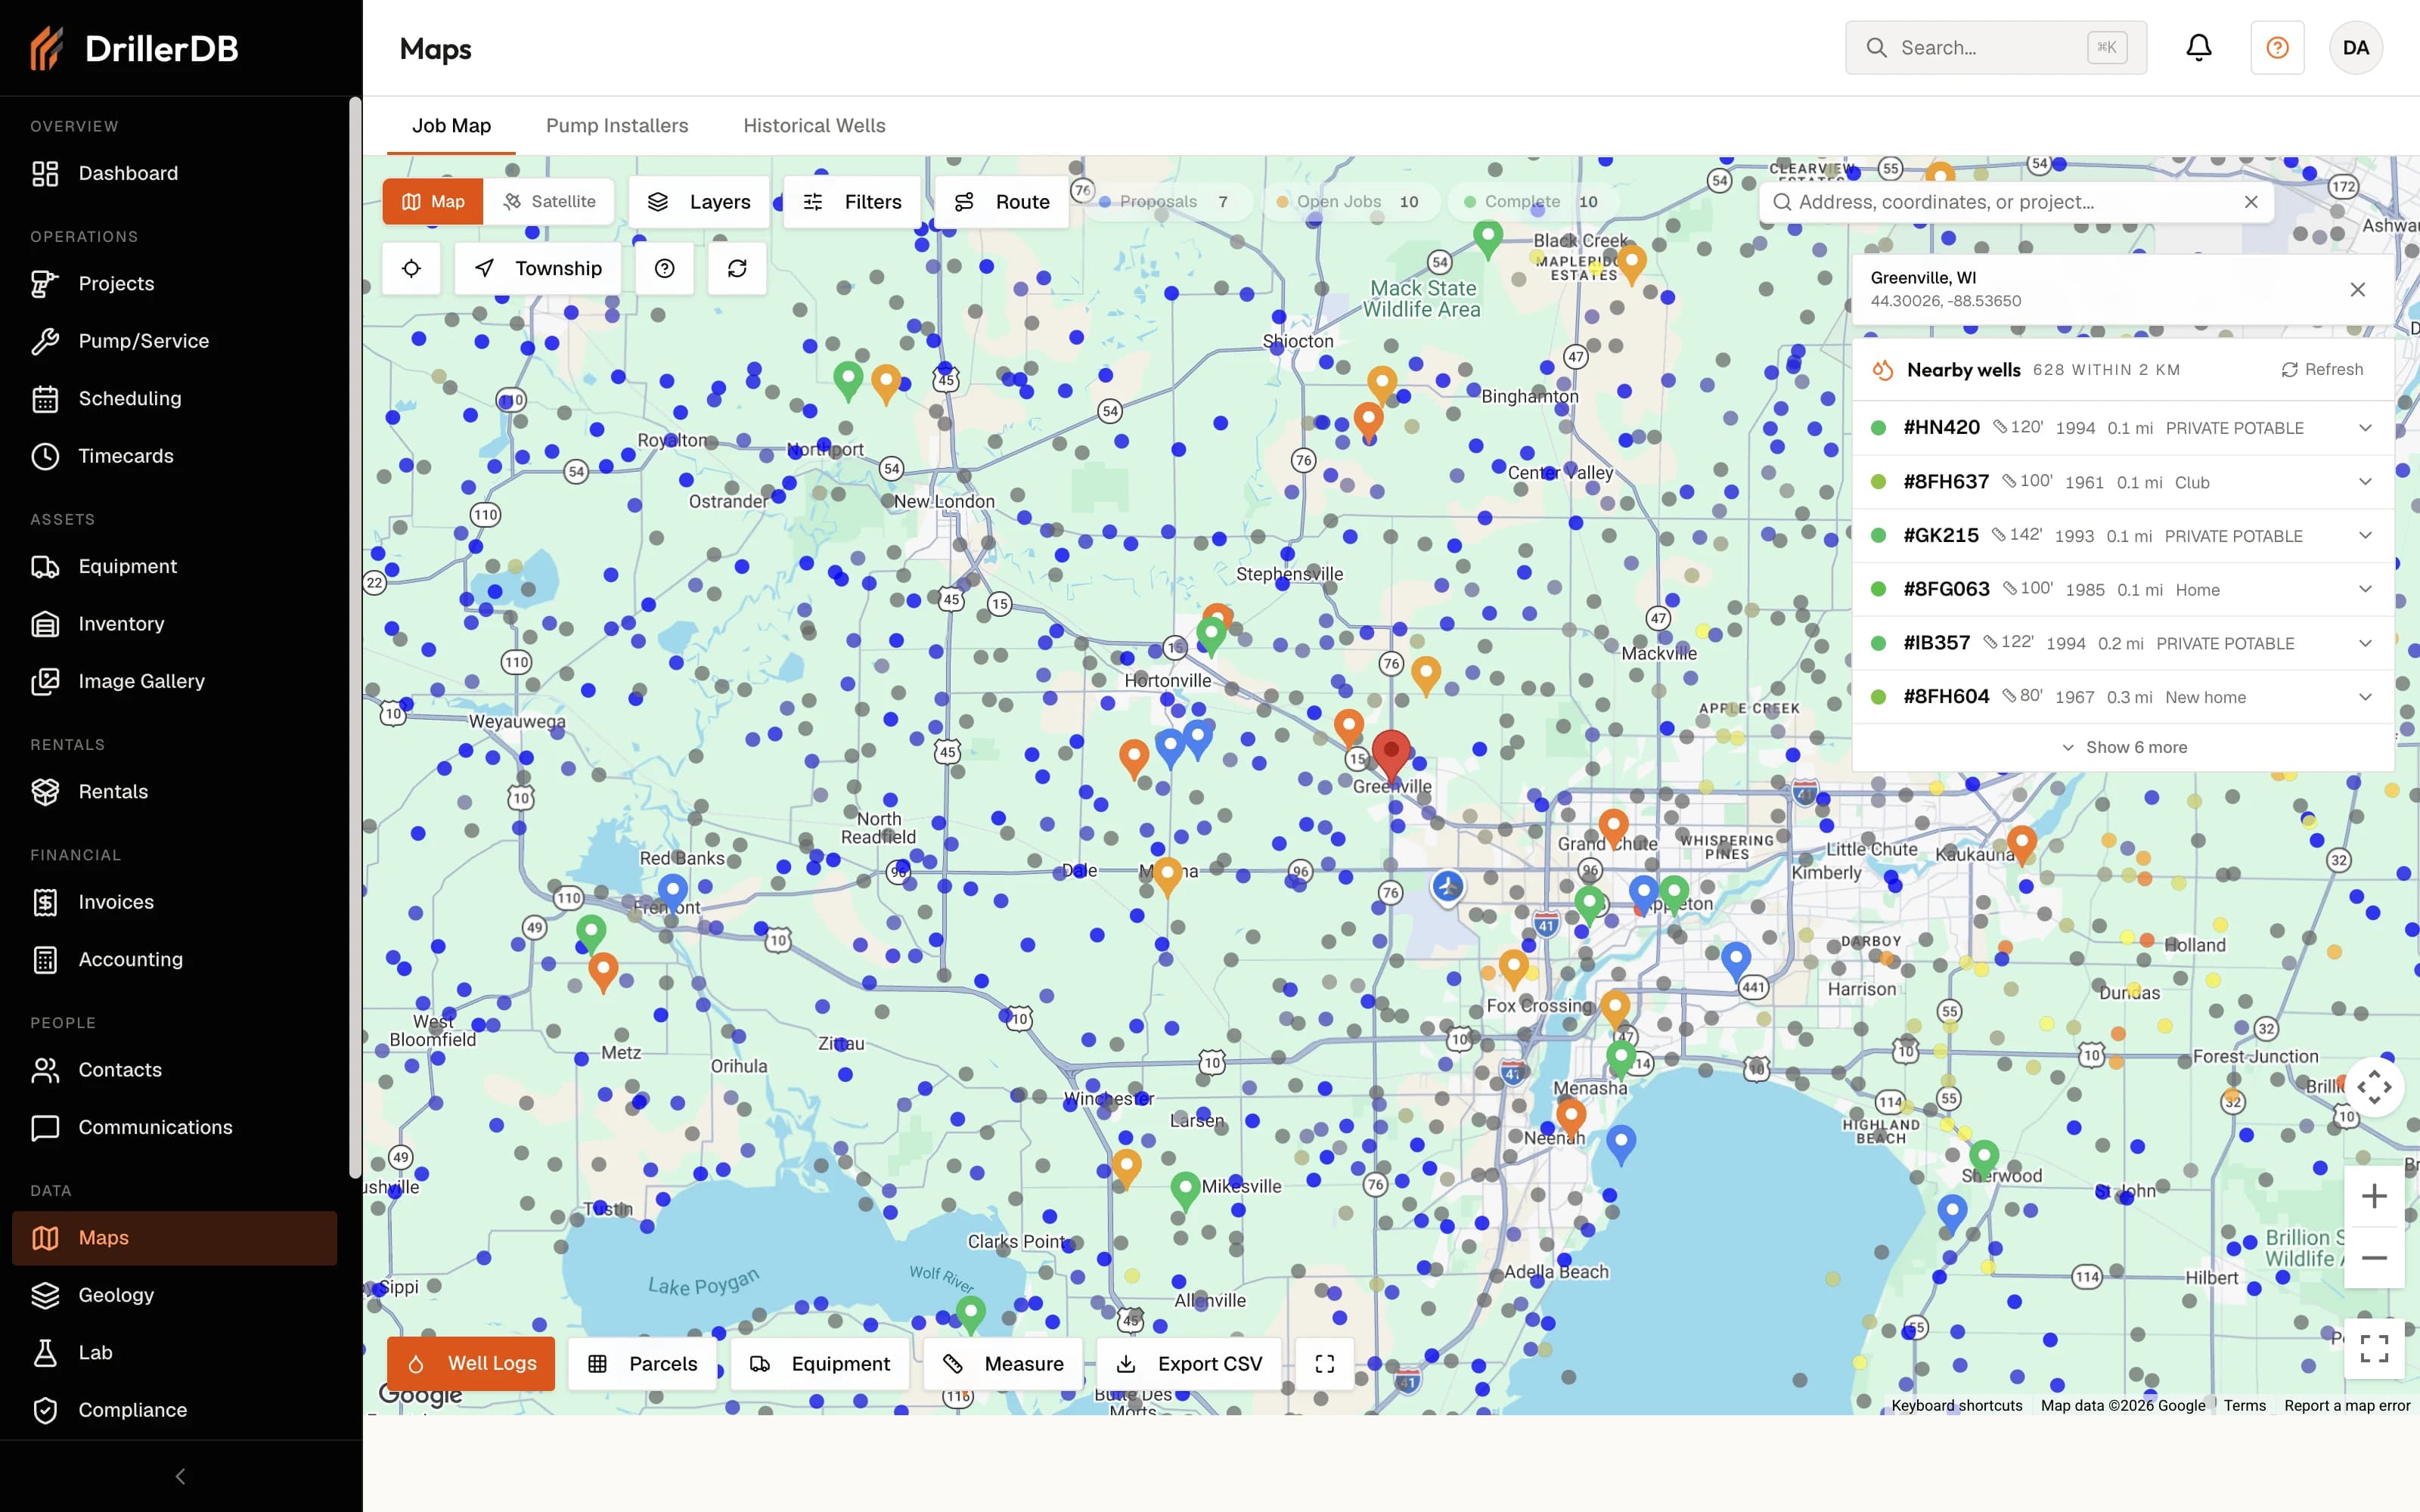Select the Pump Installers tab
The height and width of the screenshot is (1512, 2420).
click(x=617, y=126)
